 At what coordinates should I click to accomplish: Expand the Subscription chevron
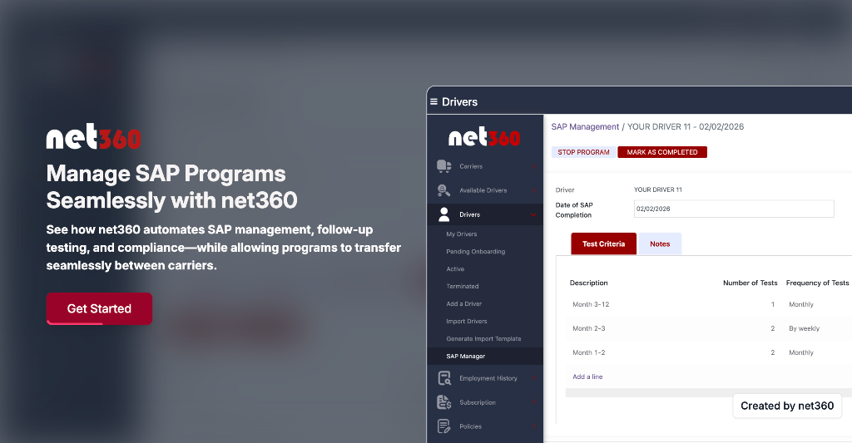[534, 402]
